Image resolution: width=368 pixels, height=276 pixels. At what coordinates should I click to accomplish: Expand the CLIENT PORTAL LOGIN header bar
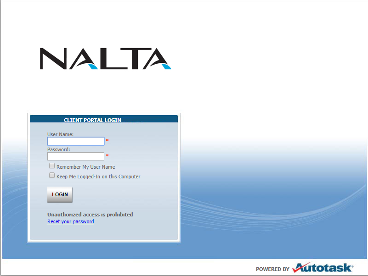[104, 119]
